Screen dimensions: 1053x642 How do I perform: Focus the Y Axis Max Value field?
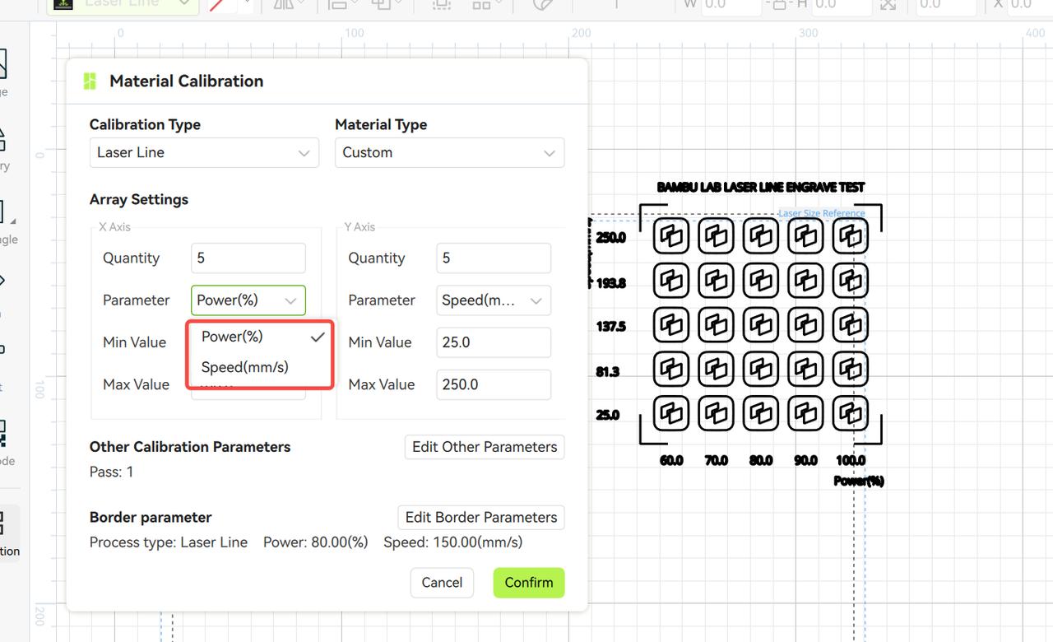click(x=494, y=384)
